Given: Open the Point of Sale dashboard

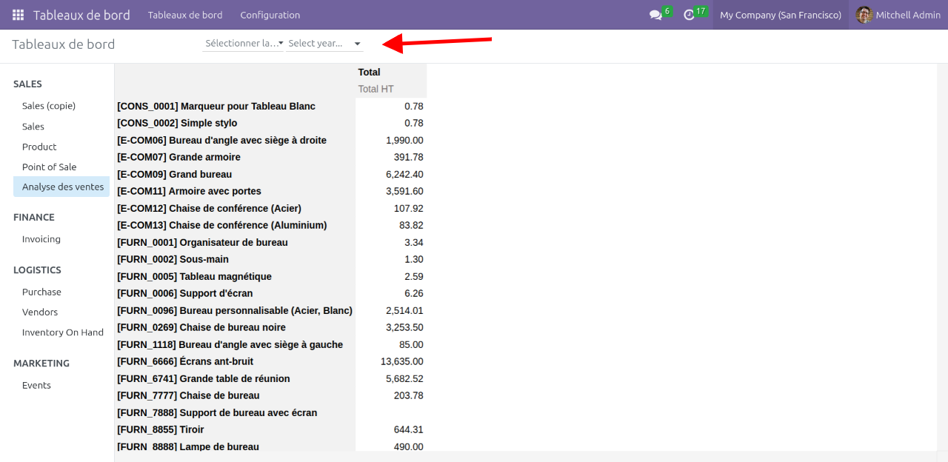Looking at the screenshot, I should click(49, 167).
